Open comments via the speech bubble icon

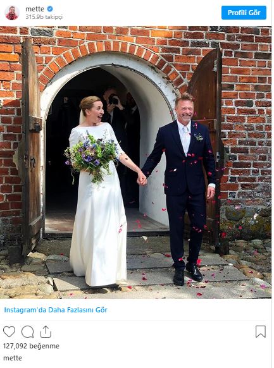click(x=27, y=331)
